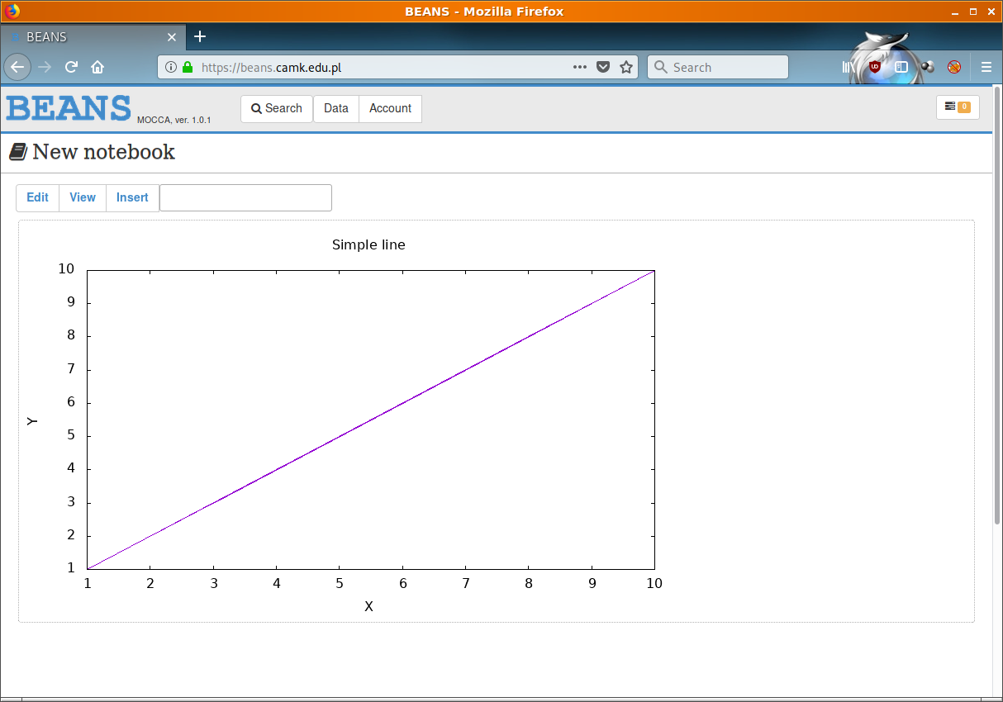1003x702 pixels.
Task: Bookmark this page with the star icon
Action: pyautogui.click(x=626, y=68)
